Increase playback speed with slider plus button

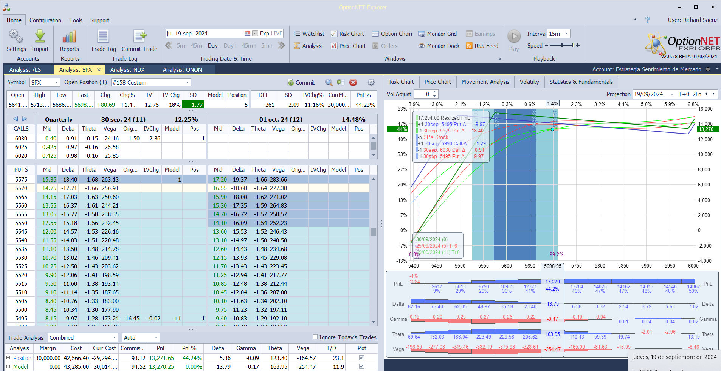[x=578, y=45]
